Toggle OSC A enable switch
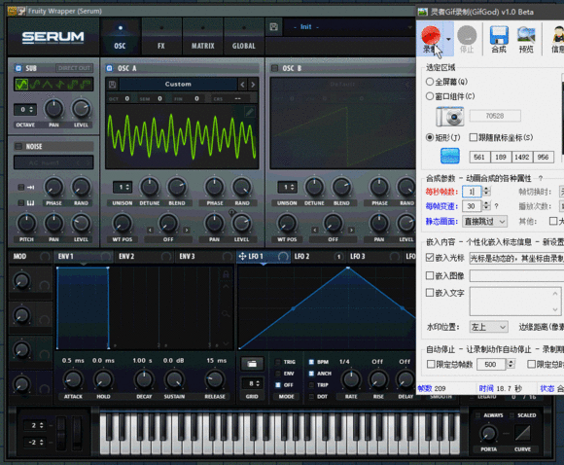 coord(110,68)
